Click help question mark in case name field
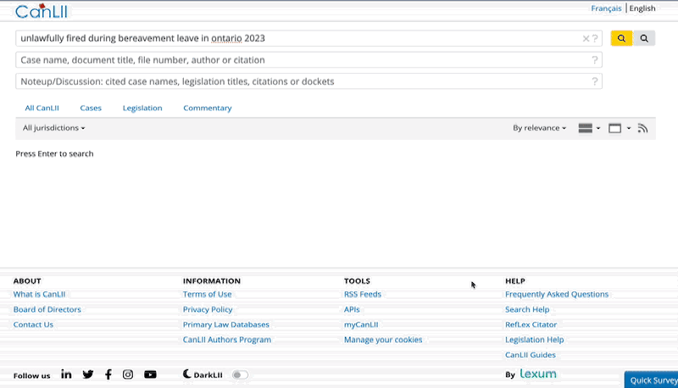The image size is (678, 388). (595, 60)
